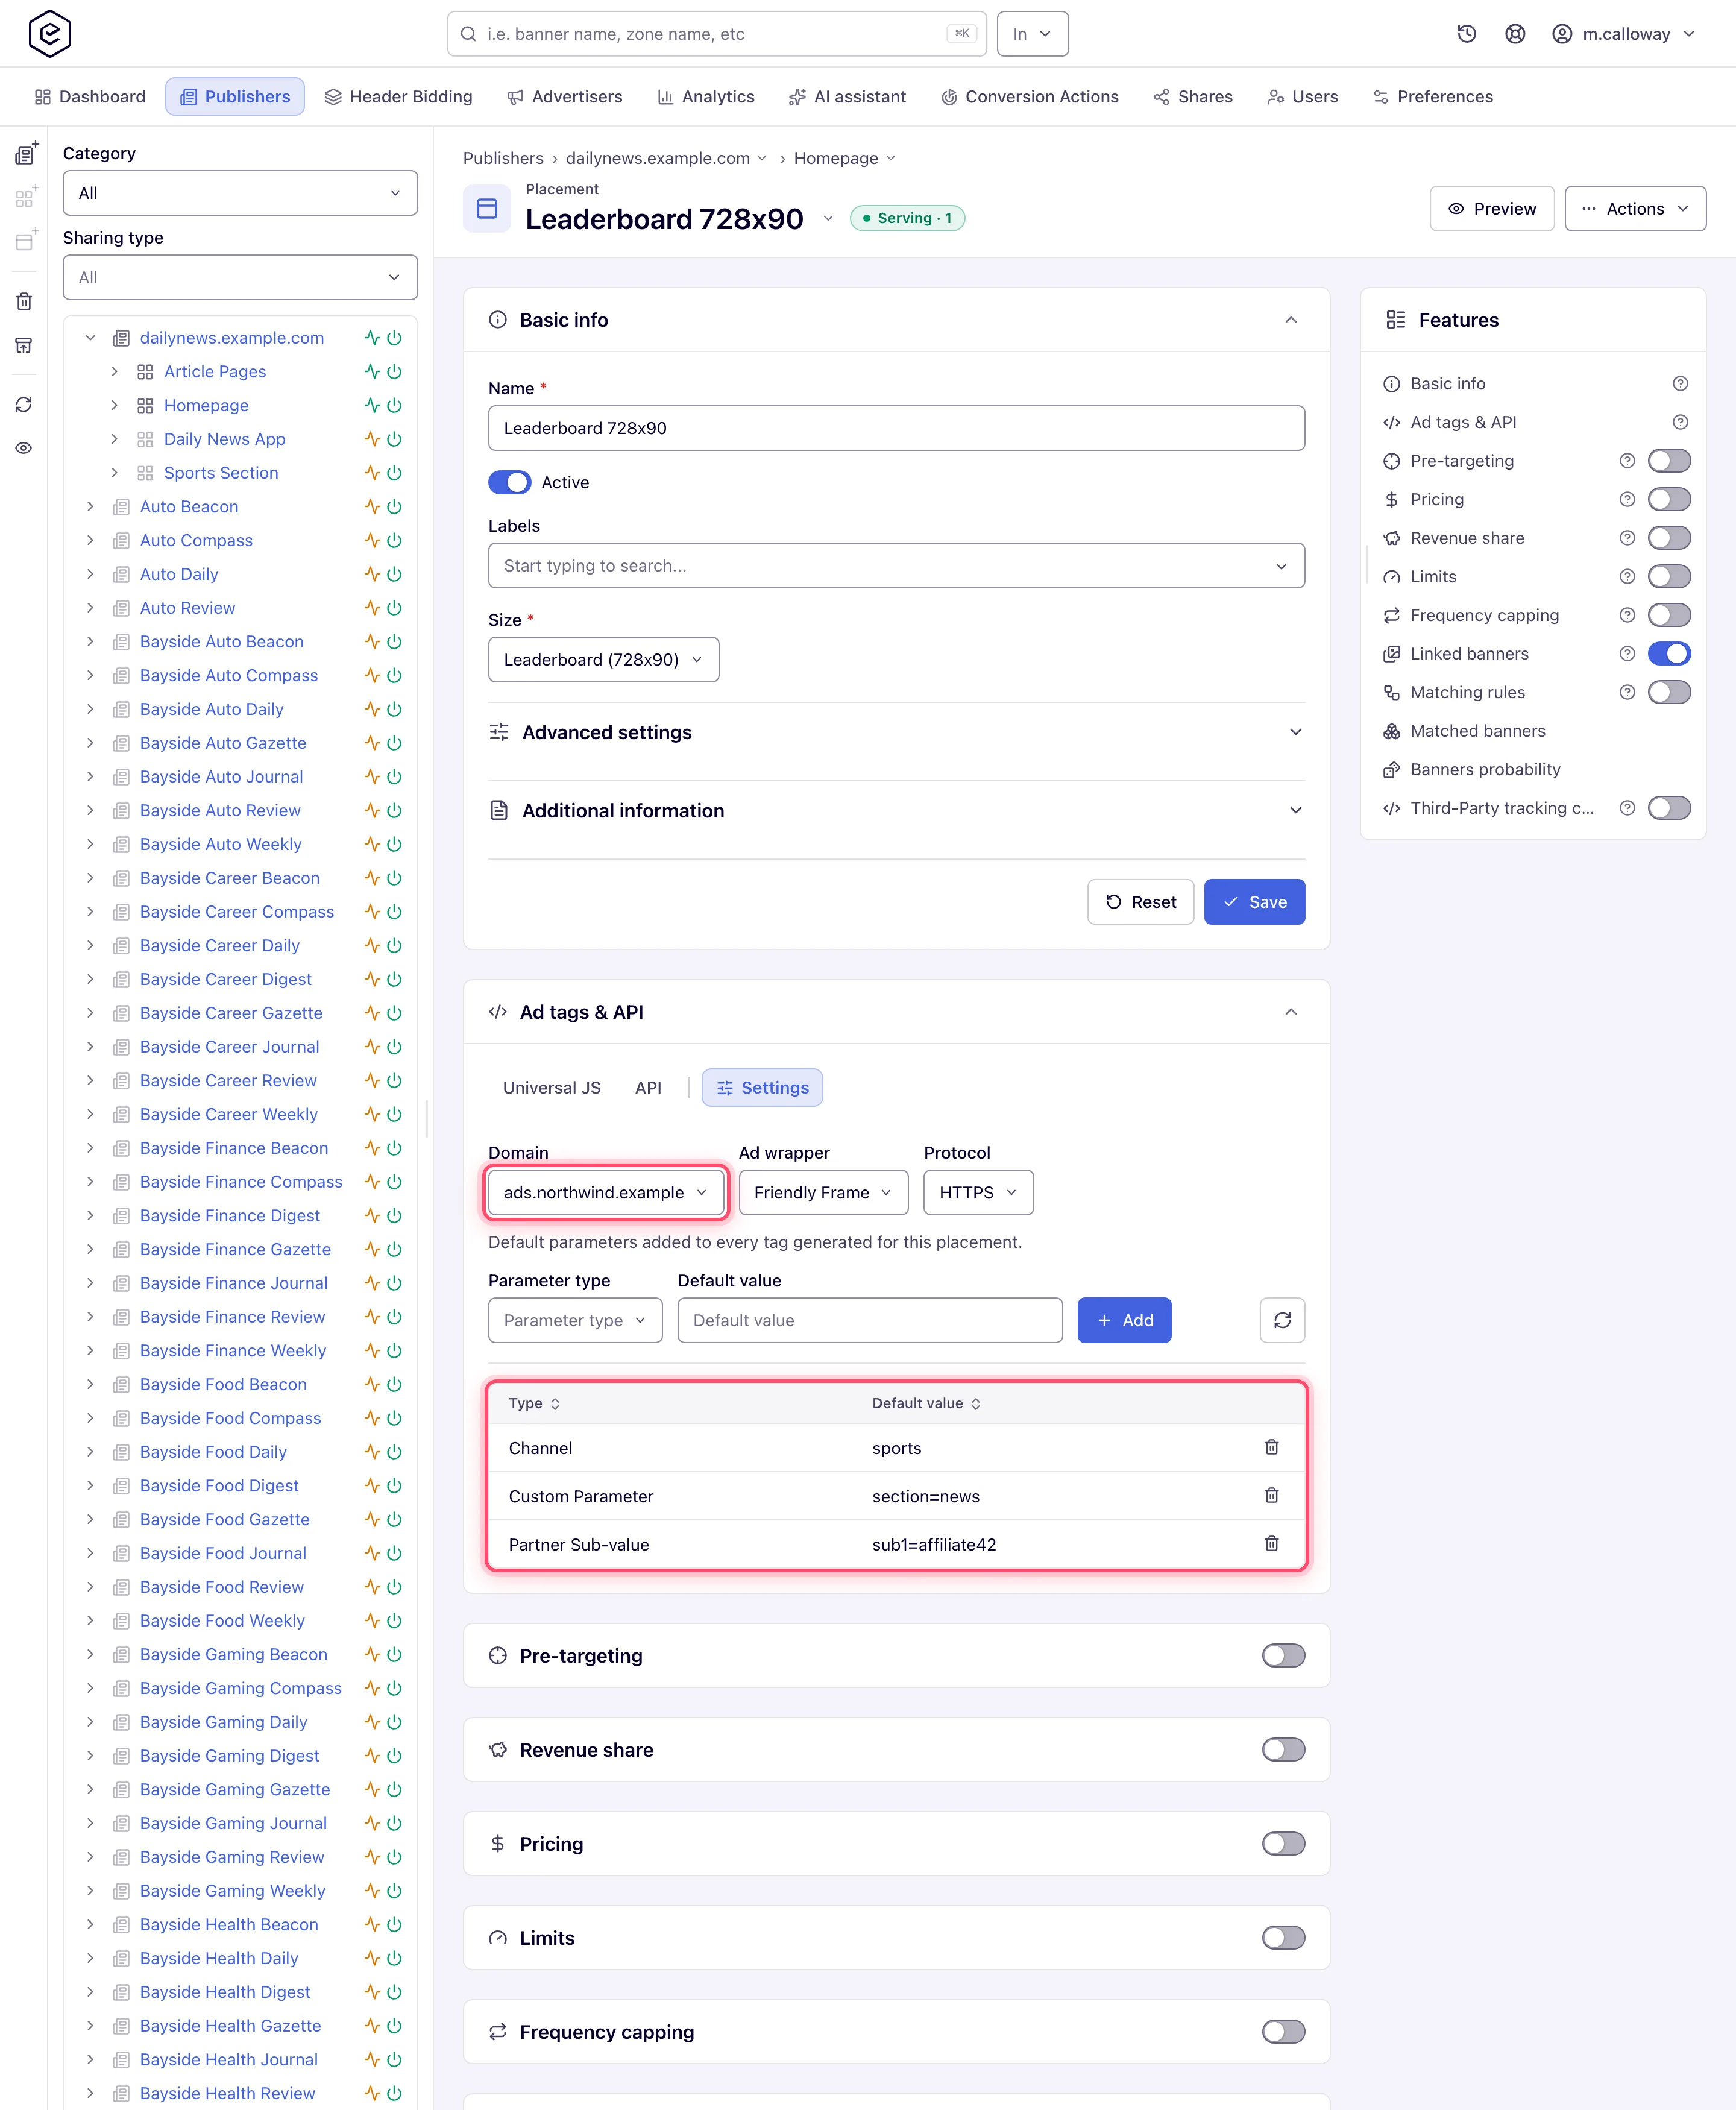This screenshot has width=1736, height=2110.
Task: Open the Parameter type dropdown
Action: (575, 1320)
